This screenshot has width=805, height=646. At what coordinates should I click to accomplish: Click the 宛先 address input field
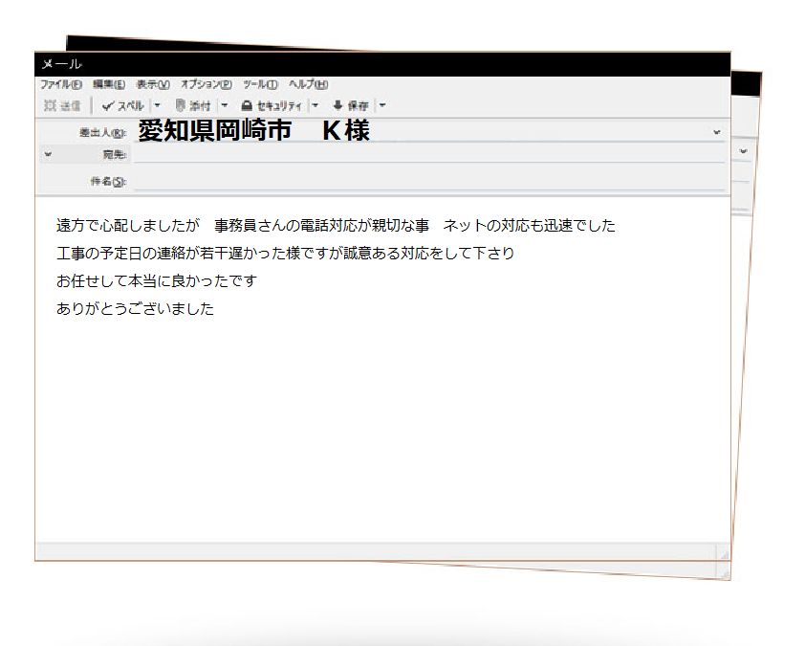point(382,154)
